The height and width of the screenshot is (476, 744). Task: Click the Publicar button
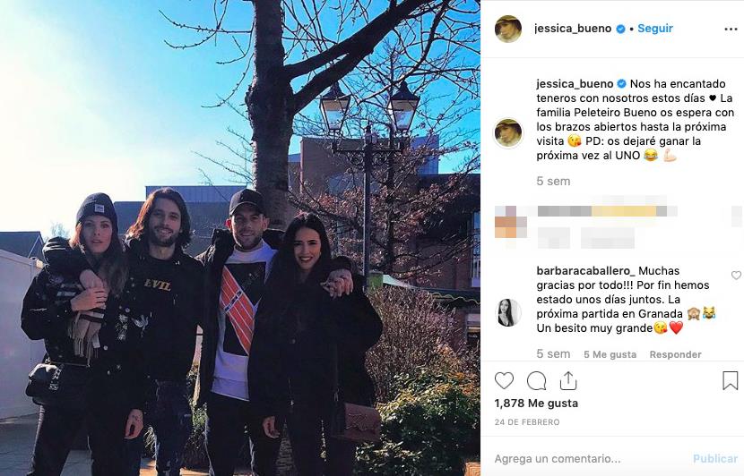point(715,458)
